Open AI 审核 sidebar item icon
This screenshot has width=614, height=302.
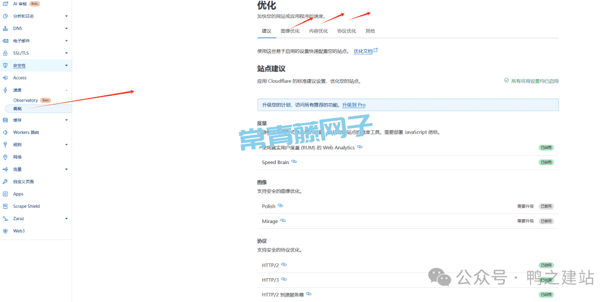(5, 3)
